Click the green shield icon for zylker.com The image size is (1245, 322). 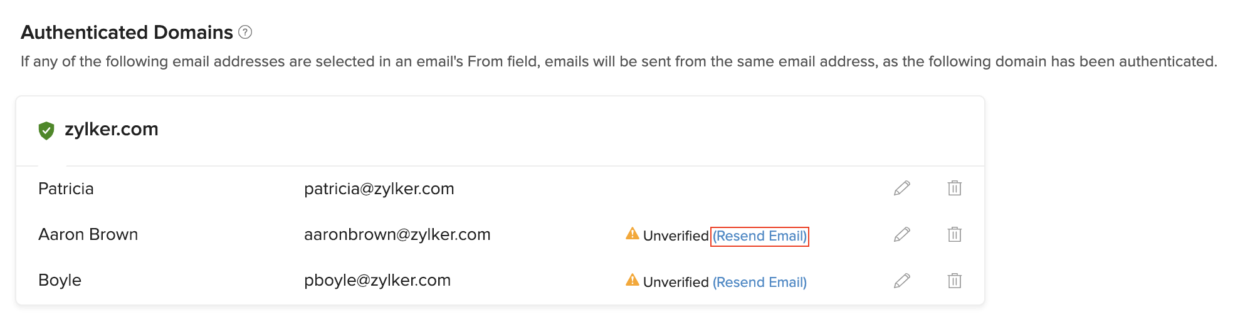point(46,130)
